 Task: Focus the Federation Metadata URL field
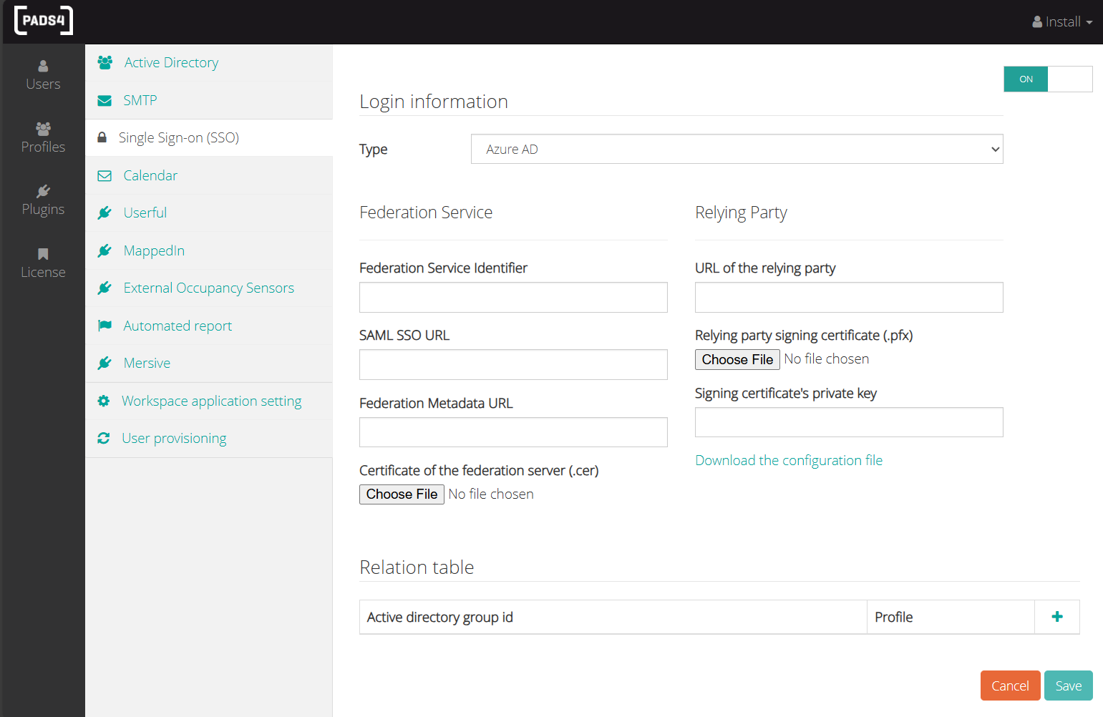tap(513, 432)
